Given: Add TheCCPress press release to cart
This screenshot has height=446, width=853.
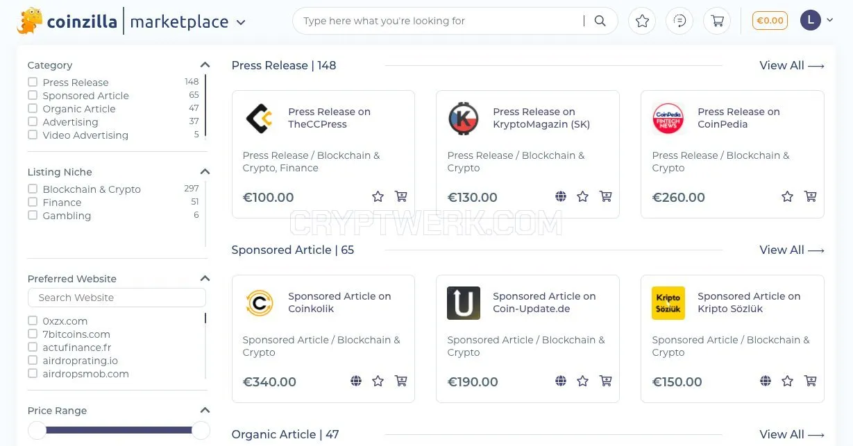Looking at the screenshot, I should coord(400,197).
